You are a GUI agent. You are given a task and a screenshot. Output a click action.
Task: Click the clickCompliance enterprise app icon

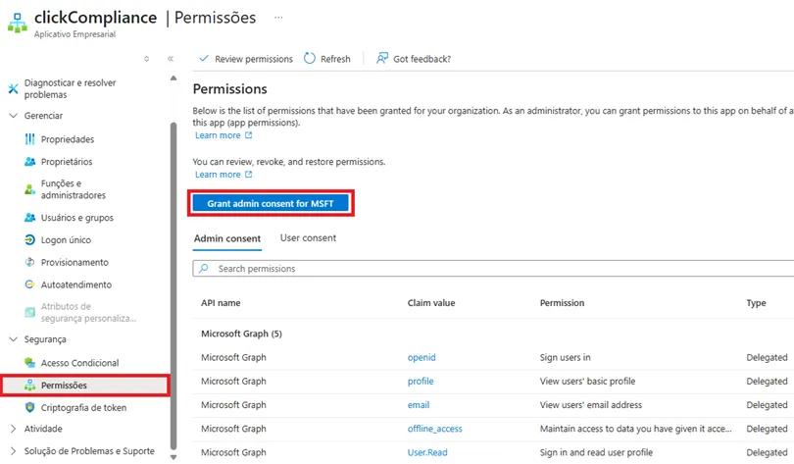point(18,24)
